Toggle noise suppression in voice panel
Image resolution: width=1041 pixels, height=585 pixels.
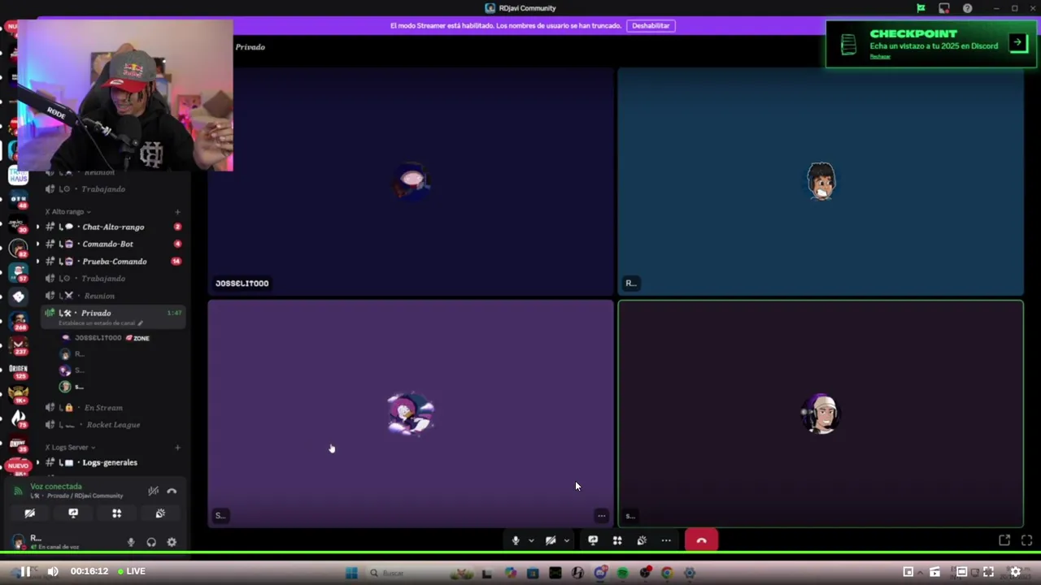tap(153, 491)
